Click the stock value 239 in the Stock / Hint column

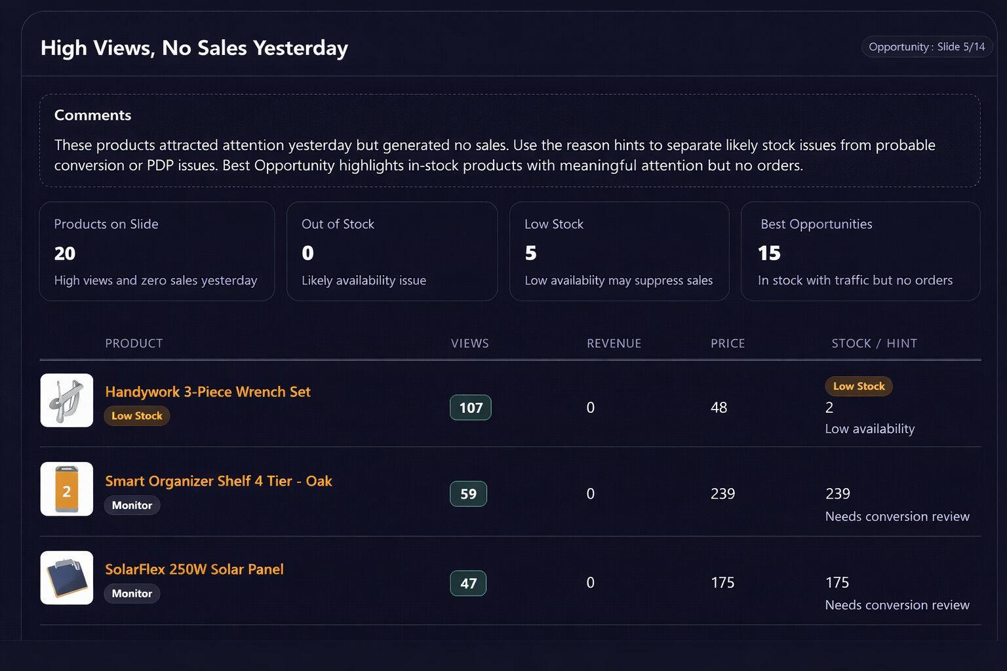pyautogui.click(x=837, y=493)
